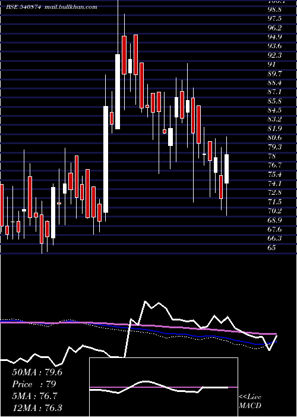Click the 12MA : 76.3 readout
The width and height of the screenshot is (297, 417).
pyautogui.click(x=37, y=407)
